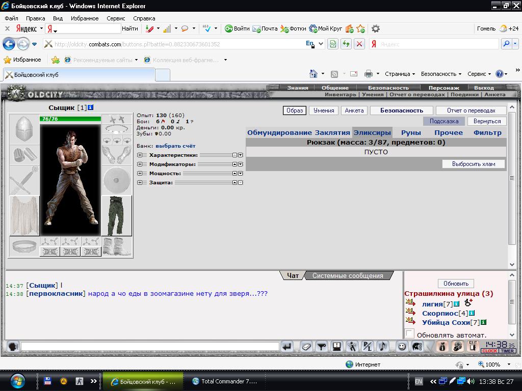Click the Windows Start orb button
522x391 pixels.
(18, 381)
